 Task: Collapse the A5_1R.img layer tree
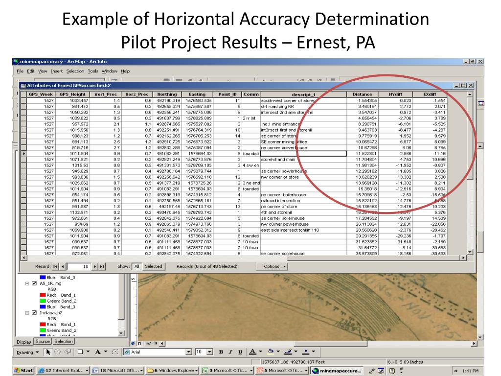point(27,283)
